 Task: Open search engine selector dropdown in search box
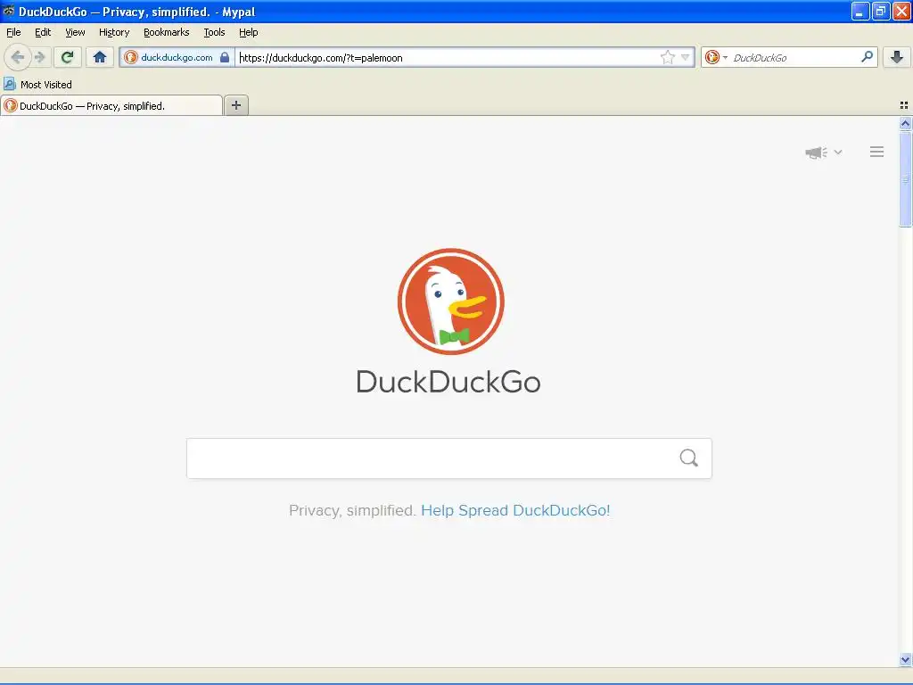tap(716, 57)
